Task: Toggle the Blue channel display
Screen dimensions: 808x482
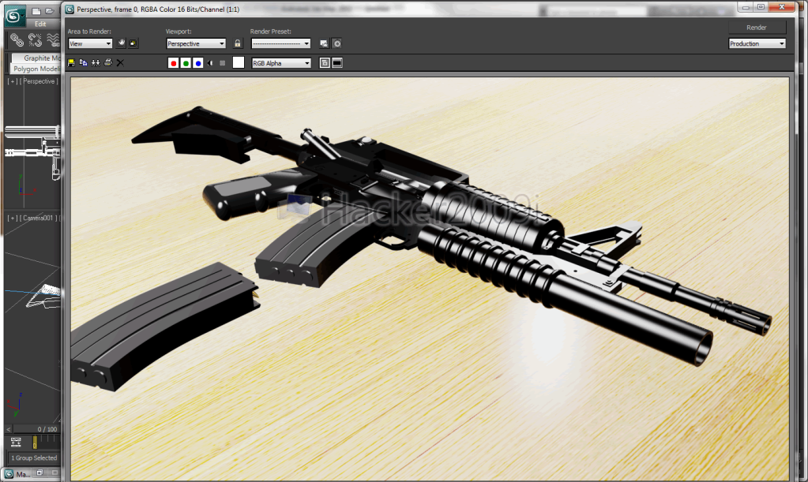Action: [x=198, y=63]
